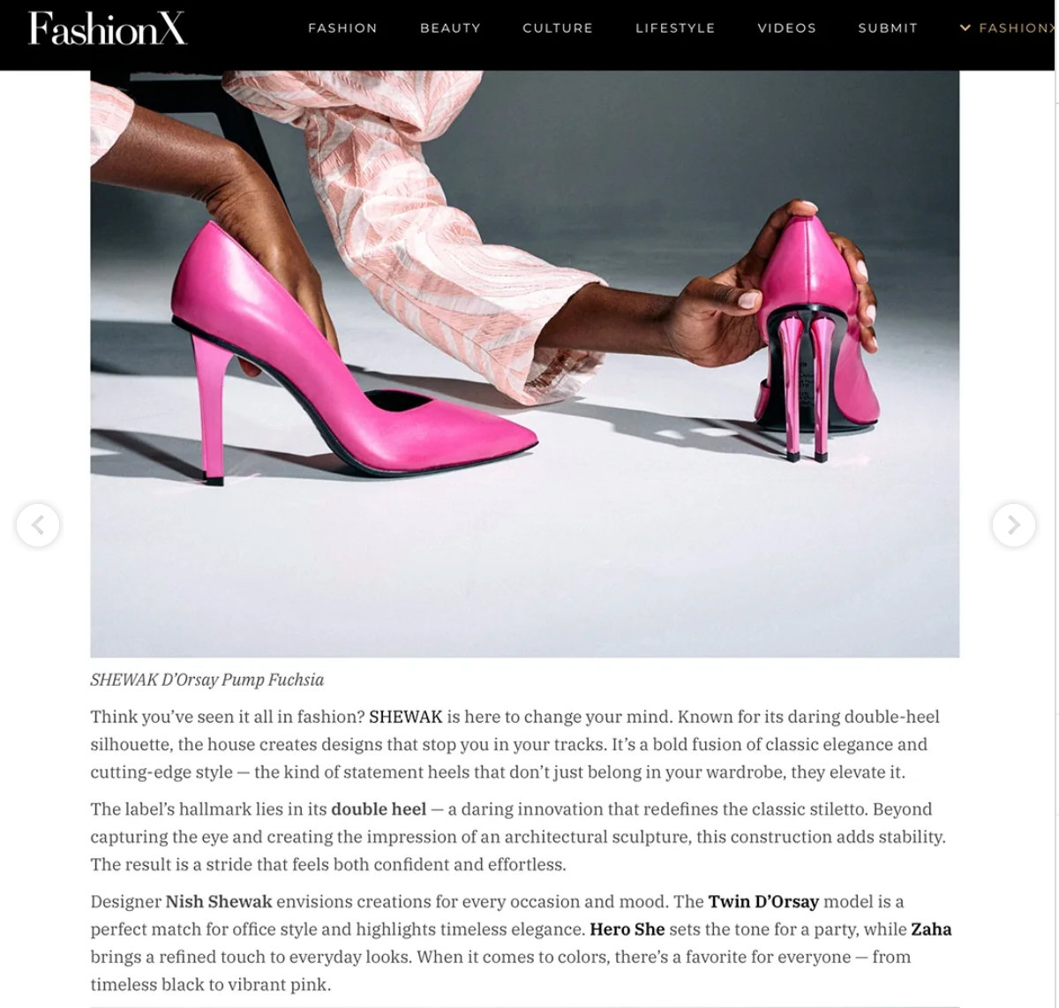The height and width of the screenshot is (1008, 1059).
Task: Click the 'SHEWAK D'Orsay Pump Fuchsia' caption
Action: point(207,680)
